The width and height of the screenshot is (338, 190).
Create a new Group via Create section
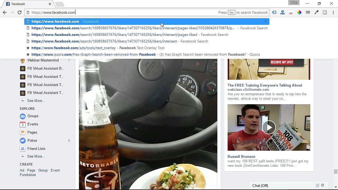click(43, 170)
